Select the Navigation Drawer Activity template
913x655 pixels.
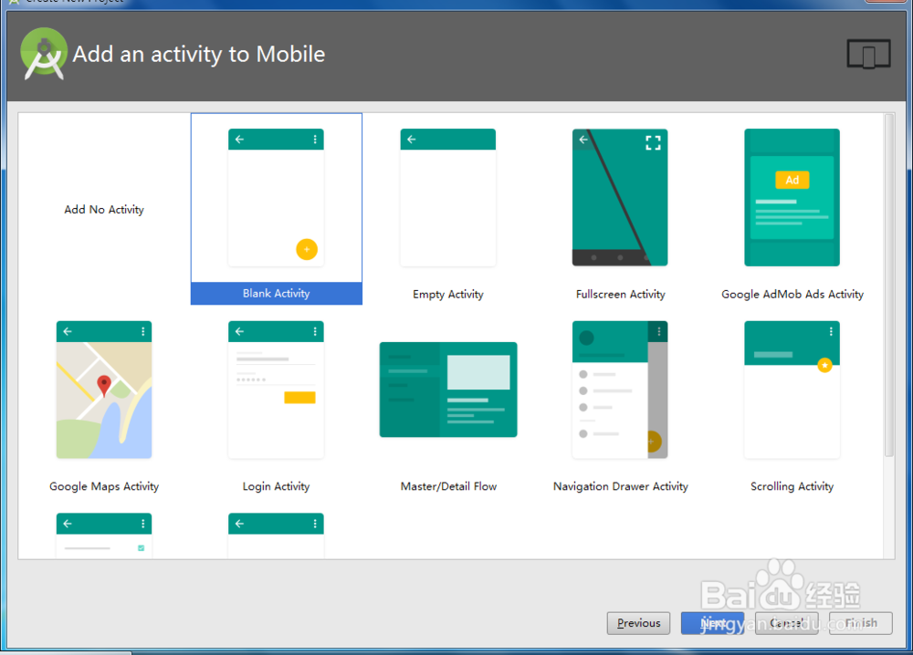[619, 390]
